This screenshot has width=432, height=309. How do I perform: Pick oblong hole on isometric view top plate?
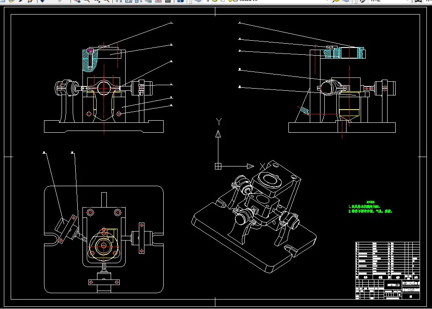(x=270, y=180)
